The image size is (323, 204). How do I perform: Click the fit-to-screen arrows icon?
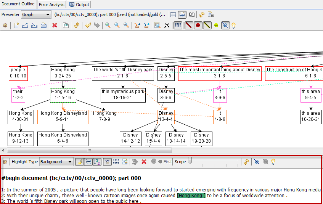[x=167, y=25]
